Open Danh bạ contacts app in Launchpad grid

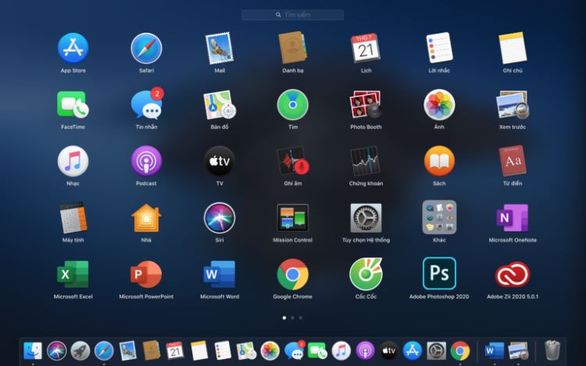click(293, 48)
